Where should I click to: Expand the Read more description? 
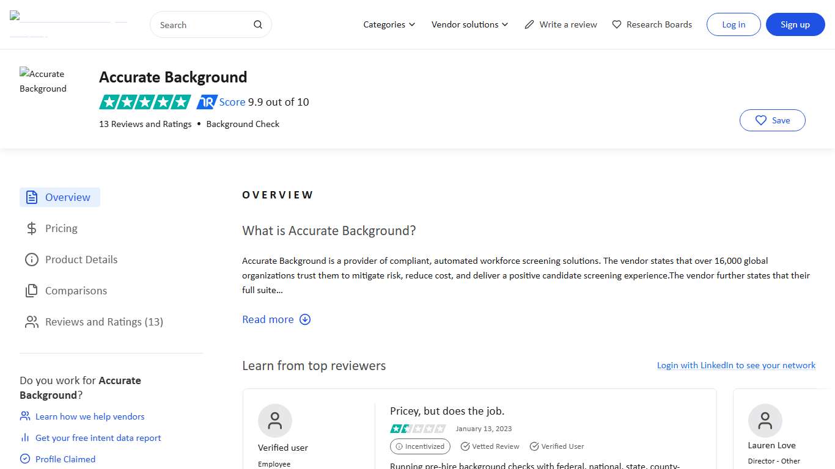276,319
